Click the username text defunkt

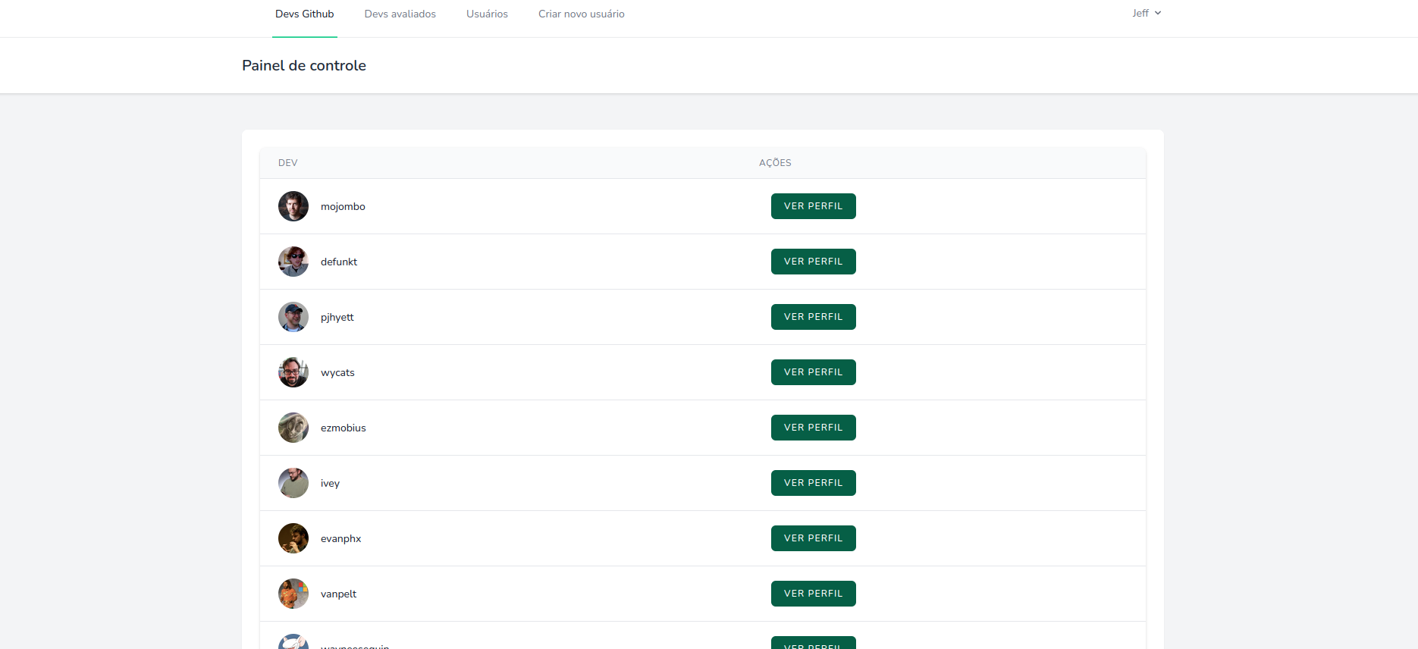point(339,262)
